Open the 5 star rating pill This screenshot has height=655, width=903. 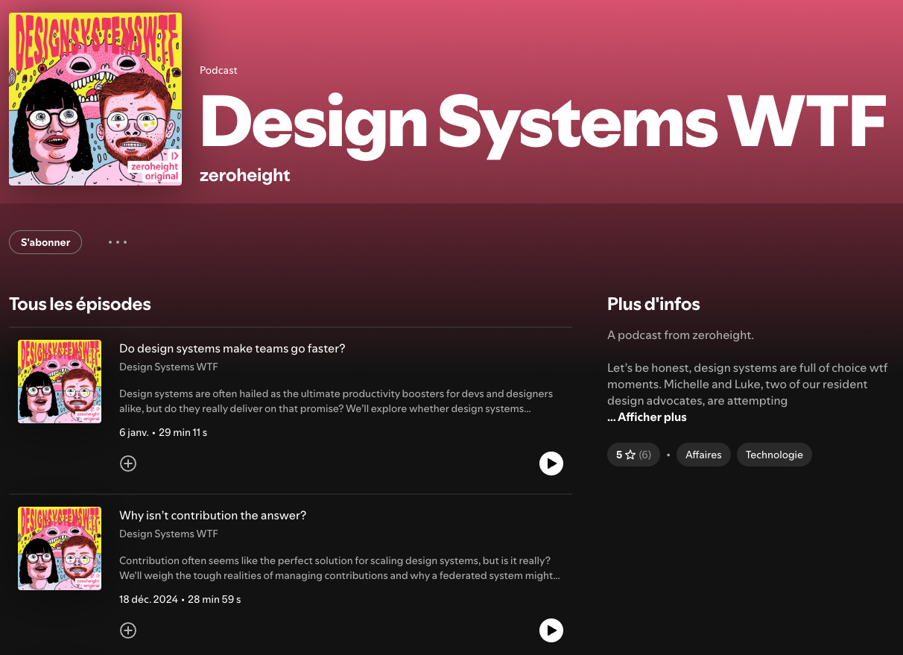633,455
